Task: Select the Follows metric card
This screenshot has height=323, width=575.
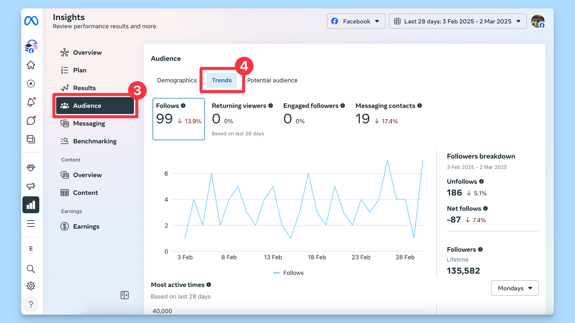Action: coord(179,119)
